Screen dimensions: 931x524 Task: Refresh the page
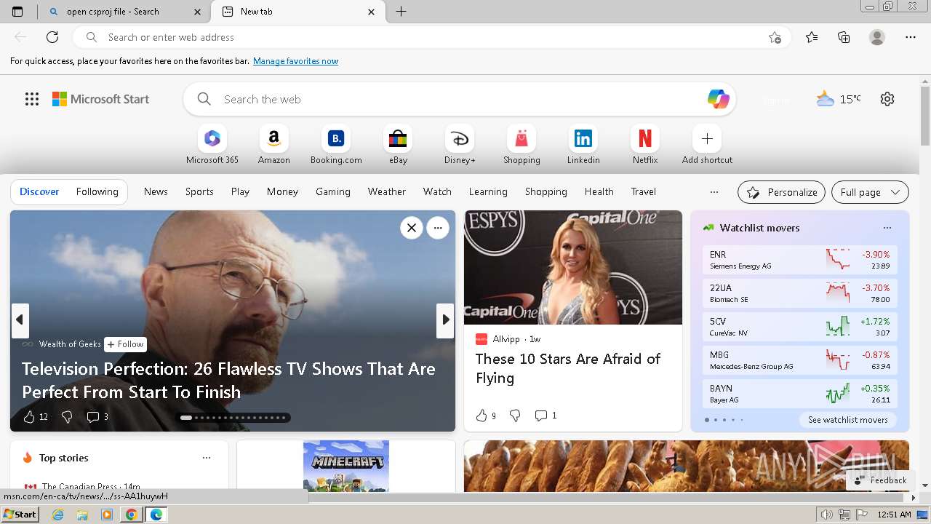tap(52, 37)
